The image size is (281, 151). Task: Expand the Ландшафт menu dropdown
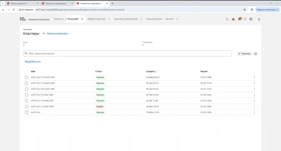pyautogui.click(x=82, y=19)
